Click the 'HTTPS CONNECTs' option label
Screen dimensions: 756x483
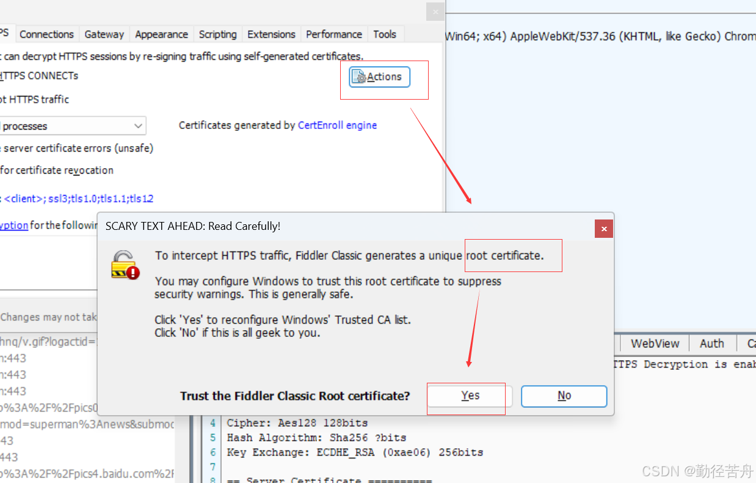click(39, 76)
